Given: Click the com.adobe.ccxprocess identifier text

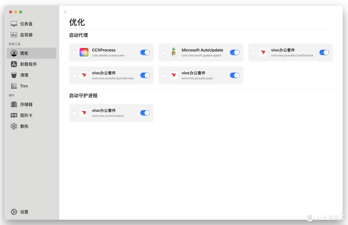Looking at the screenshot, I should pos(108,55).
